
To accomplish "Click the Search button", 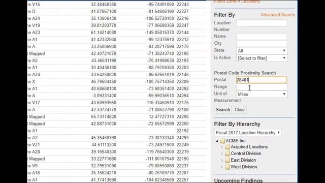I will click(x=223, y=110).
